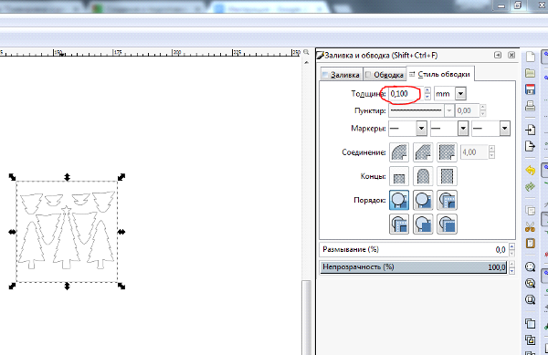
Task: Select the bevel join icon
Action: (423, 152)
